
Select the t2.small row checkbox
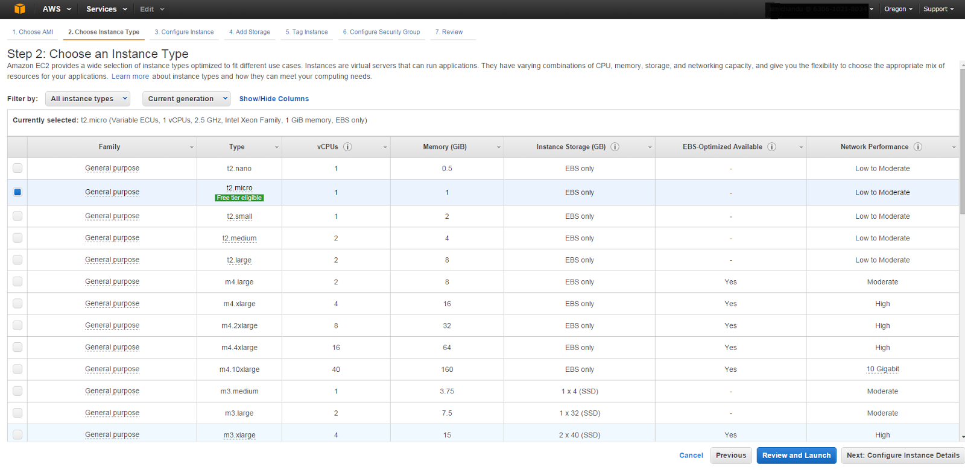17,216
